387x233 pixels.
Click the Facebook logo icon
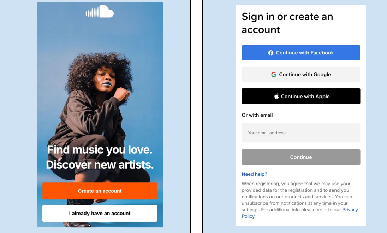[271, 53]
